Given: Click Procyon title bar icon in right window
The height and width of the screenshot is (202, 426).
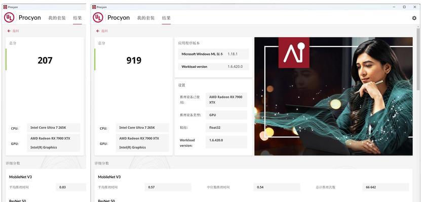Looking at the screenshot, I should [x=94, y=7].
